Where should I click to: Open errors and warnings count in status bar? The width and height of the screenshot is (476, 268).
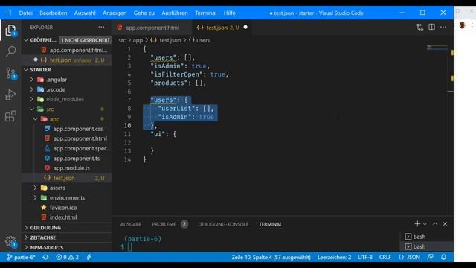[x=68, y=257]
